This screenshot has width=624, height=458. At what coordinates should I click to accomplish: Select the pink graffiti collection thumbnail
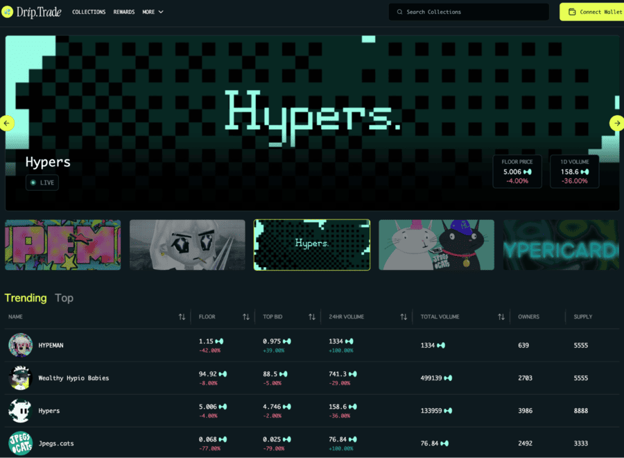point(62,245)
